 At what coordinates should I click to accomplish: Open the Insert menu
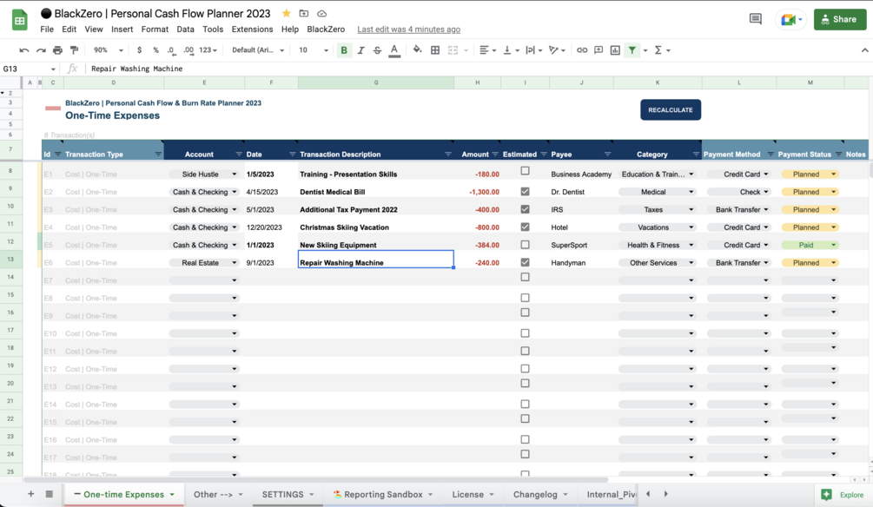(x=122, y=29)
